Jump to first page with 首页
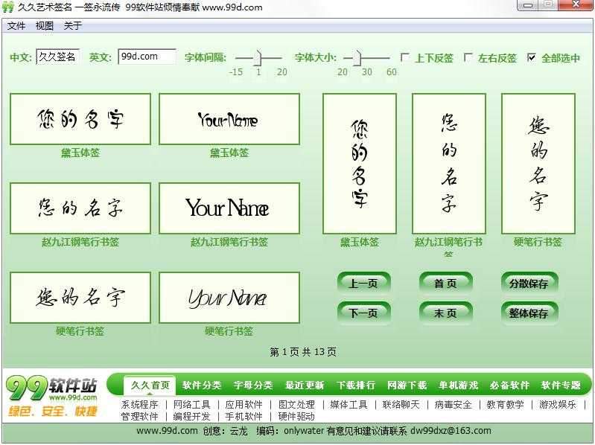 [x=445, y=283]
